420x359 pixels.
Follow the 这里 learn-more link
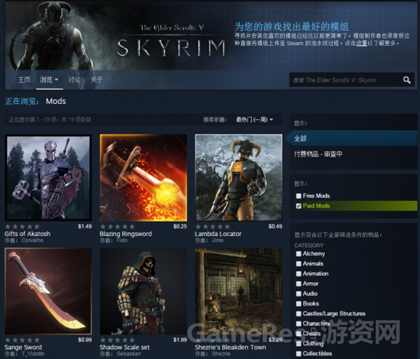[x=361, y=43]
